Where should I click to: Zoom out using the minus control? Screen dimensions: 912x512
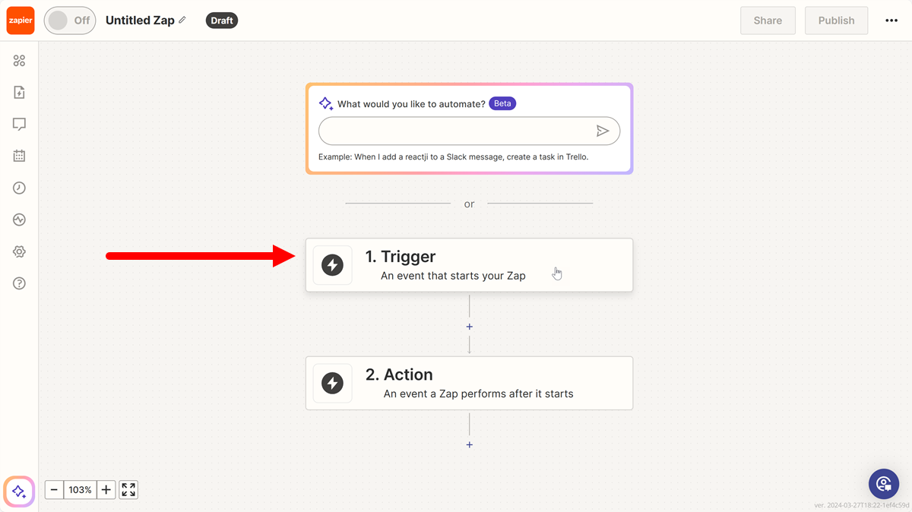[x=54, y=489]
